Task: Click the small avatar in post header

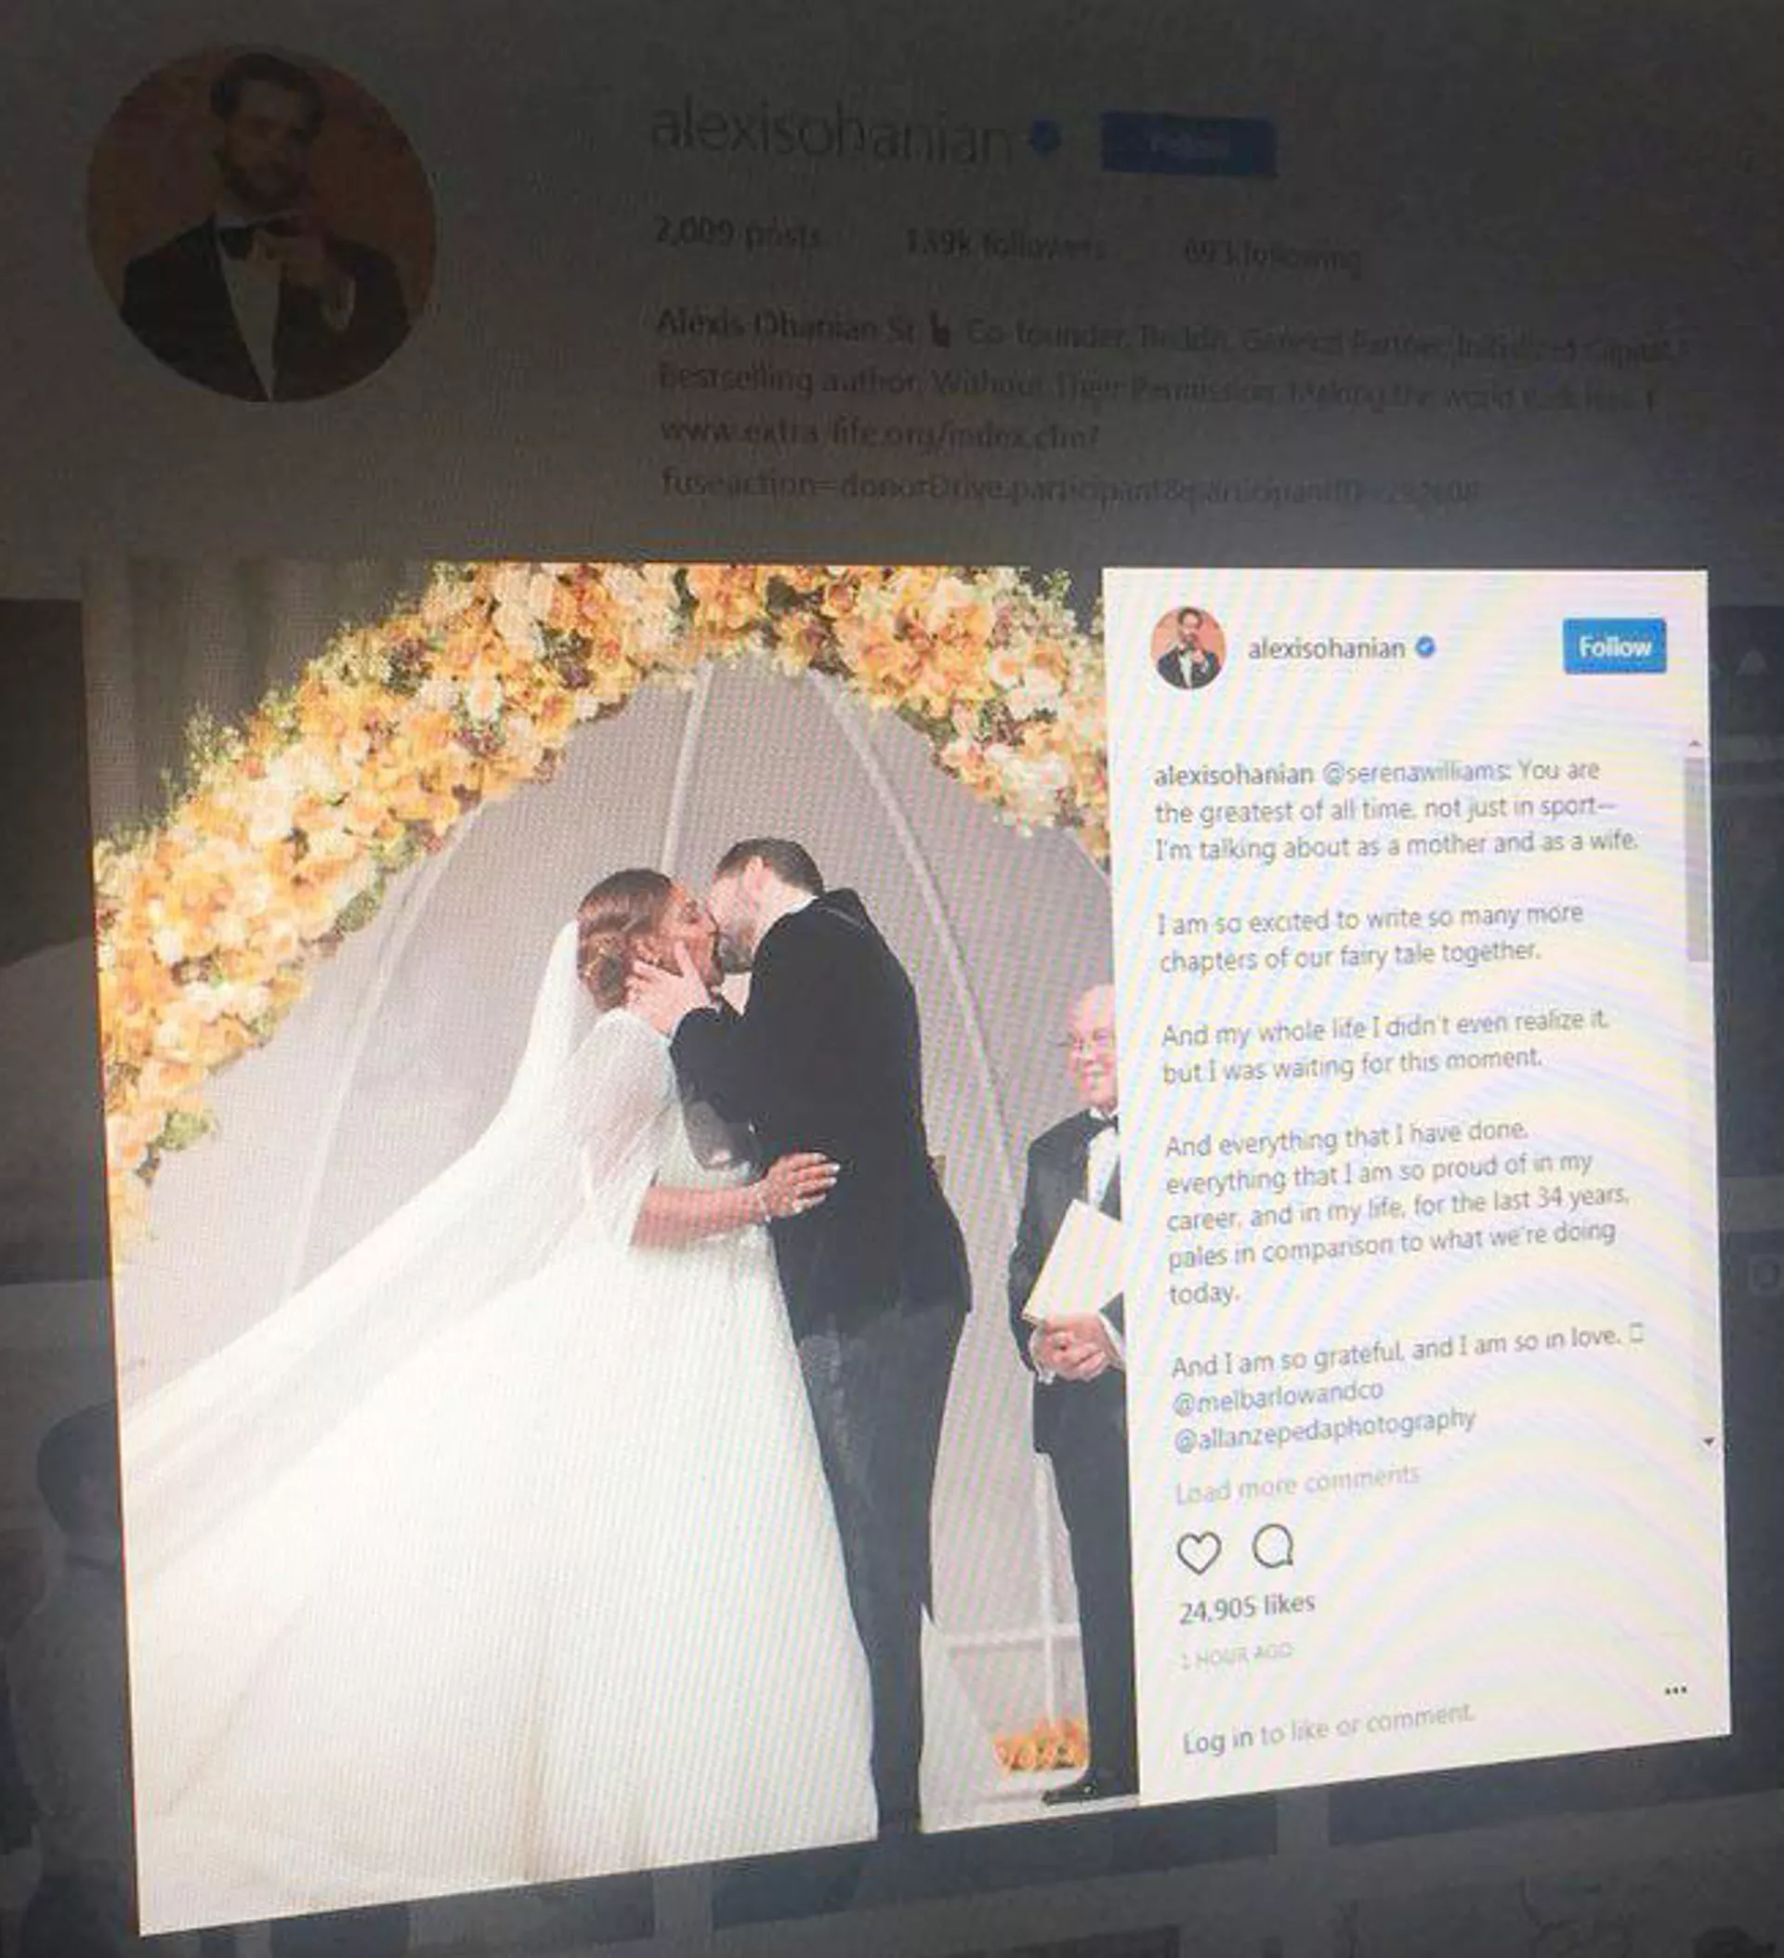Action: [1187, 647]
